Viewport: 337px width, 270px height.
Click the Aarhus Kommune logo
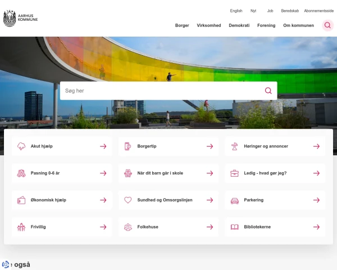coord(20,18)
